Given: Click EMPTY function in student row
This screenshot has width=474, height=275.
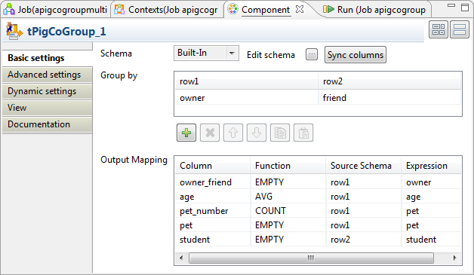Looking at the screenshot, I should [x=288, y=240].
